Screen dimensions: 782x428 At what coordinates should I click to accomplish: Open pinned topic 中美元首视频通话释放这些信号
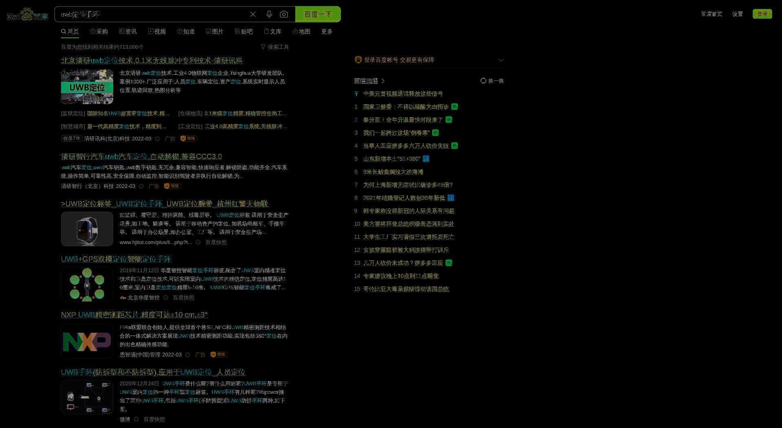(x=403, y=94)
